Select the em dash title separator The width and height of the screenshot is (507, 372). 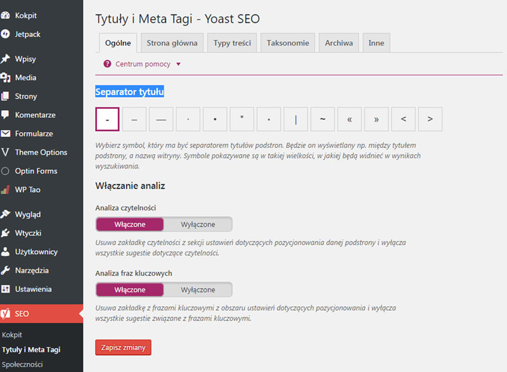(161, 119)
